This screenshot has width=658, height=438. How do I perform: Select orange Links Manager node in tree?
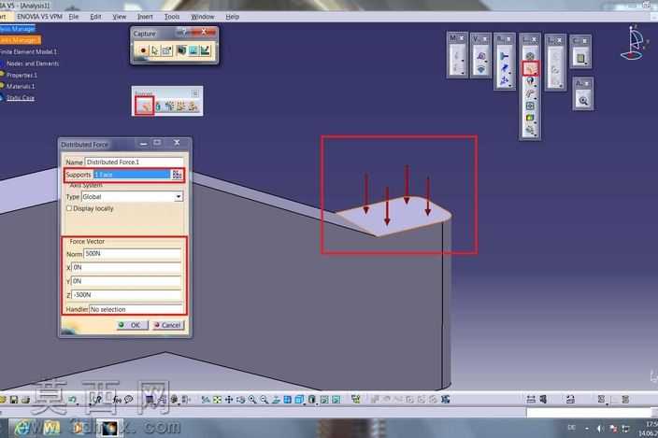point(20,40)
